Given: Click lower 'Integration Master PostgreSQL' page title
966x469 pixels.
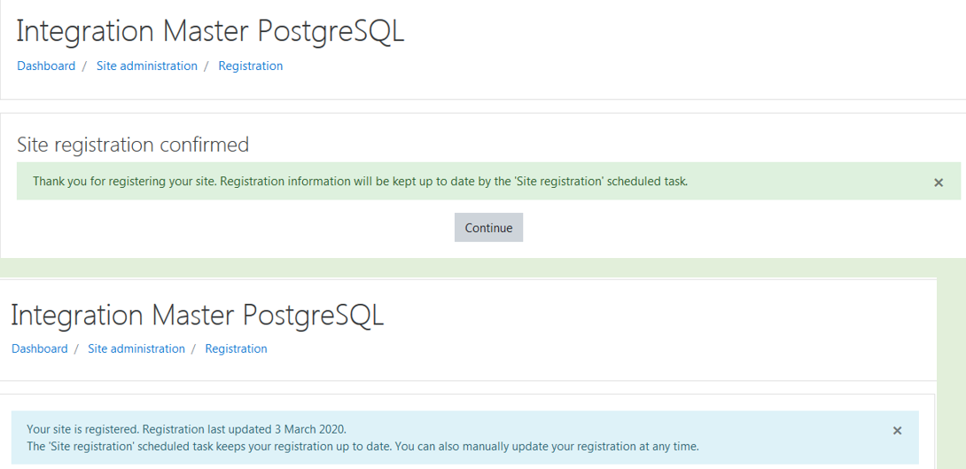Looking at the screenshot, I should tap(197, 315).
